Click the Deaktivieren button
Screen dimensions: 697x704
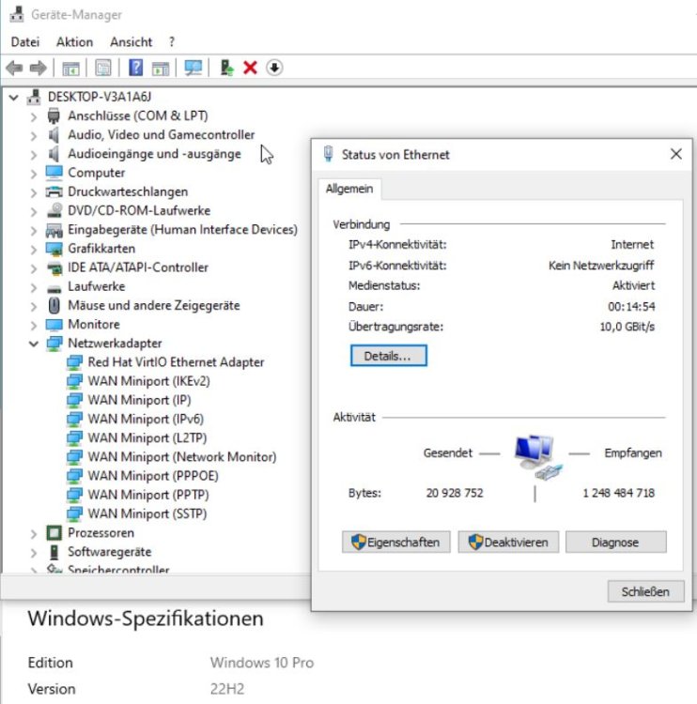[x=508, y=542]
